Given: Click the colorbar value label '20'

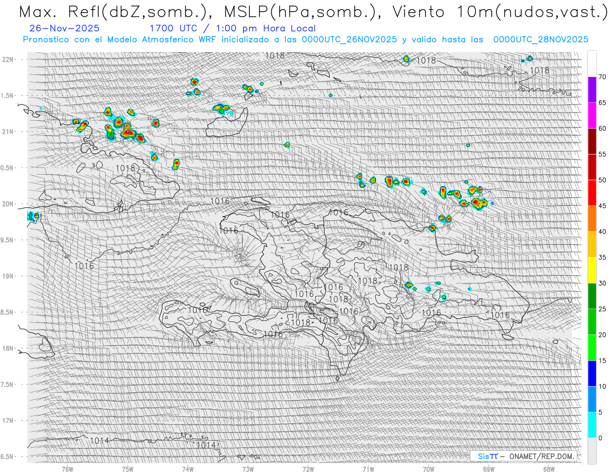Looking at the screenshot, I should (x=602, y=335).
